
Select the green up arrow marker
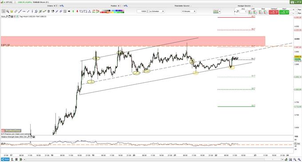pyautogui.click(x=73, y=11)
